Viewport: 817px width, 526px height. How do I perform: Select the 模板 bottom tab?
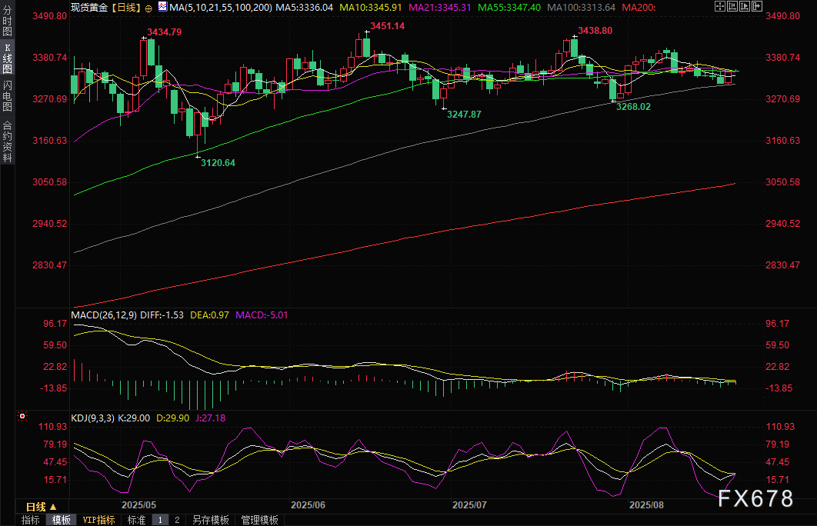coord(61,520)
